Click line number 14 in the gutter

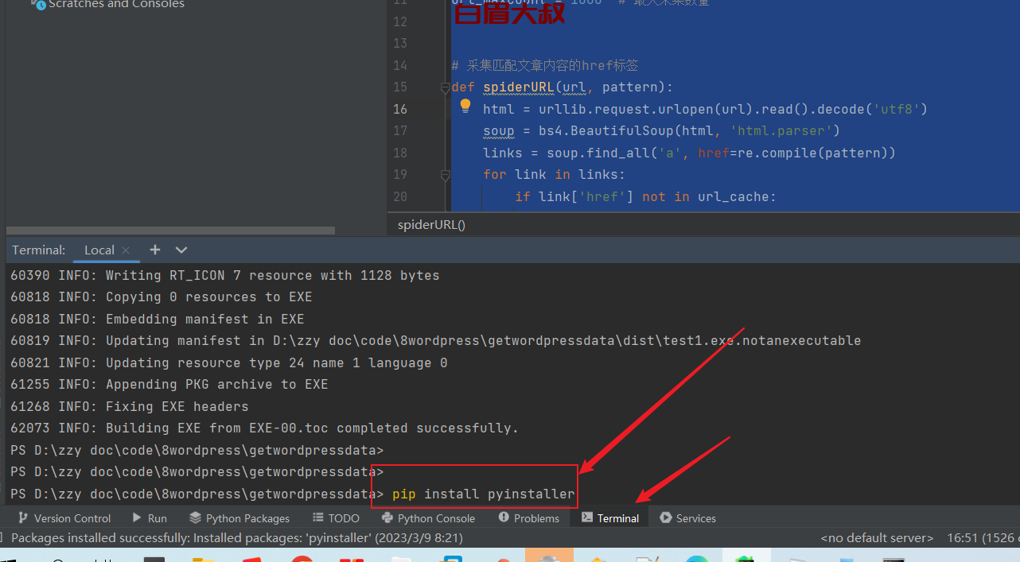tap(399, 65)
